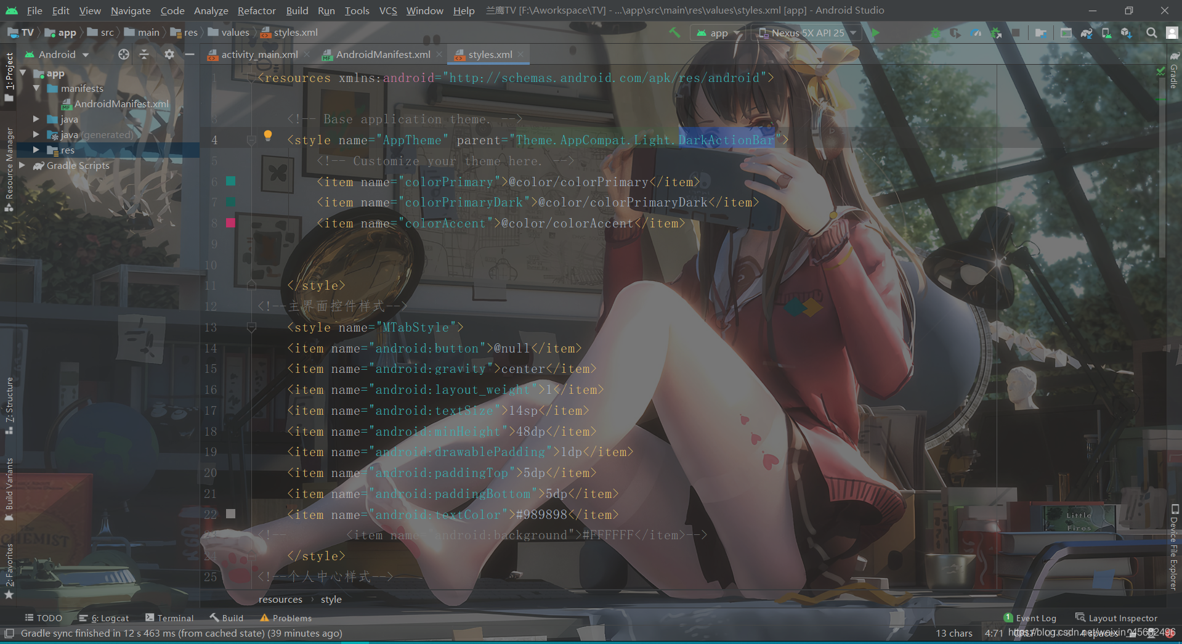Attach debugger to Android process icon
This screenshot has height=644, width=1182.
coord(996,33)
